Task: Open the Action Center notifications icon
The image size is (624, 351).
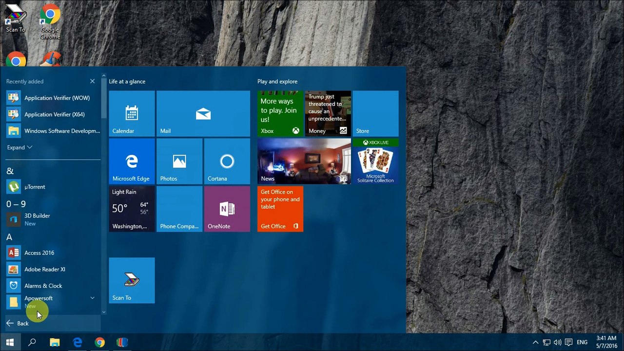Action: pyautogui.click(x=568, y=342)
